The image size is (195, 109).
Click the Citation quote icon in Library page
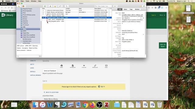click(x=84, y=66)
